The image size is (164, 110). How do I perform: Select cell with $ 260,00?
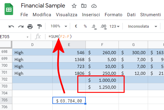tap(102, 52)
